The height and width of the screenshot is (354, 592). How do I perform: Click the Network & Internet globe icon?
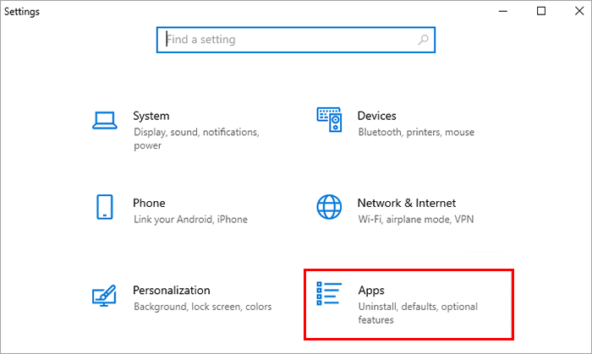[329, 207]
